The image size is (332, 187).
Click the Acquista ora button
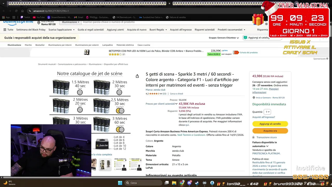tap(270, 131)
